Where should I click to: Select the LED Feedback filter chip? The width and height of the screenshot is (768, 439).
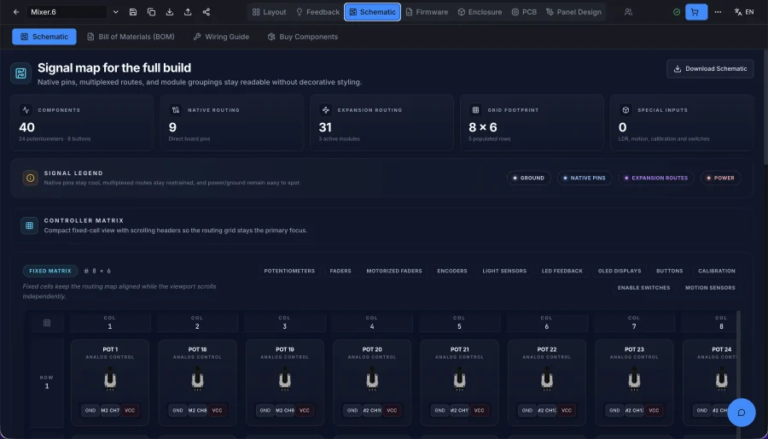point(562,271)
